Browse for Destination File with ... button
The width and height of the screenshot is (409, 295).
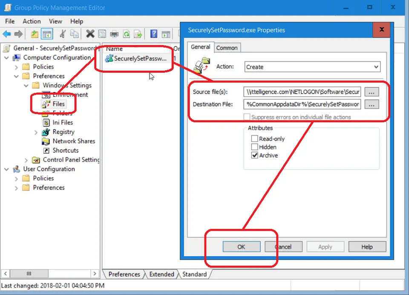point(372,104)
